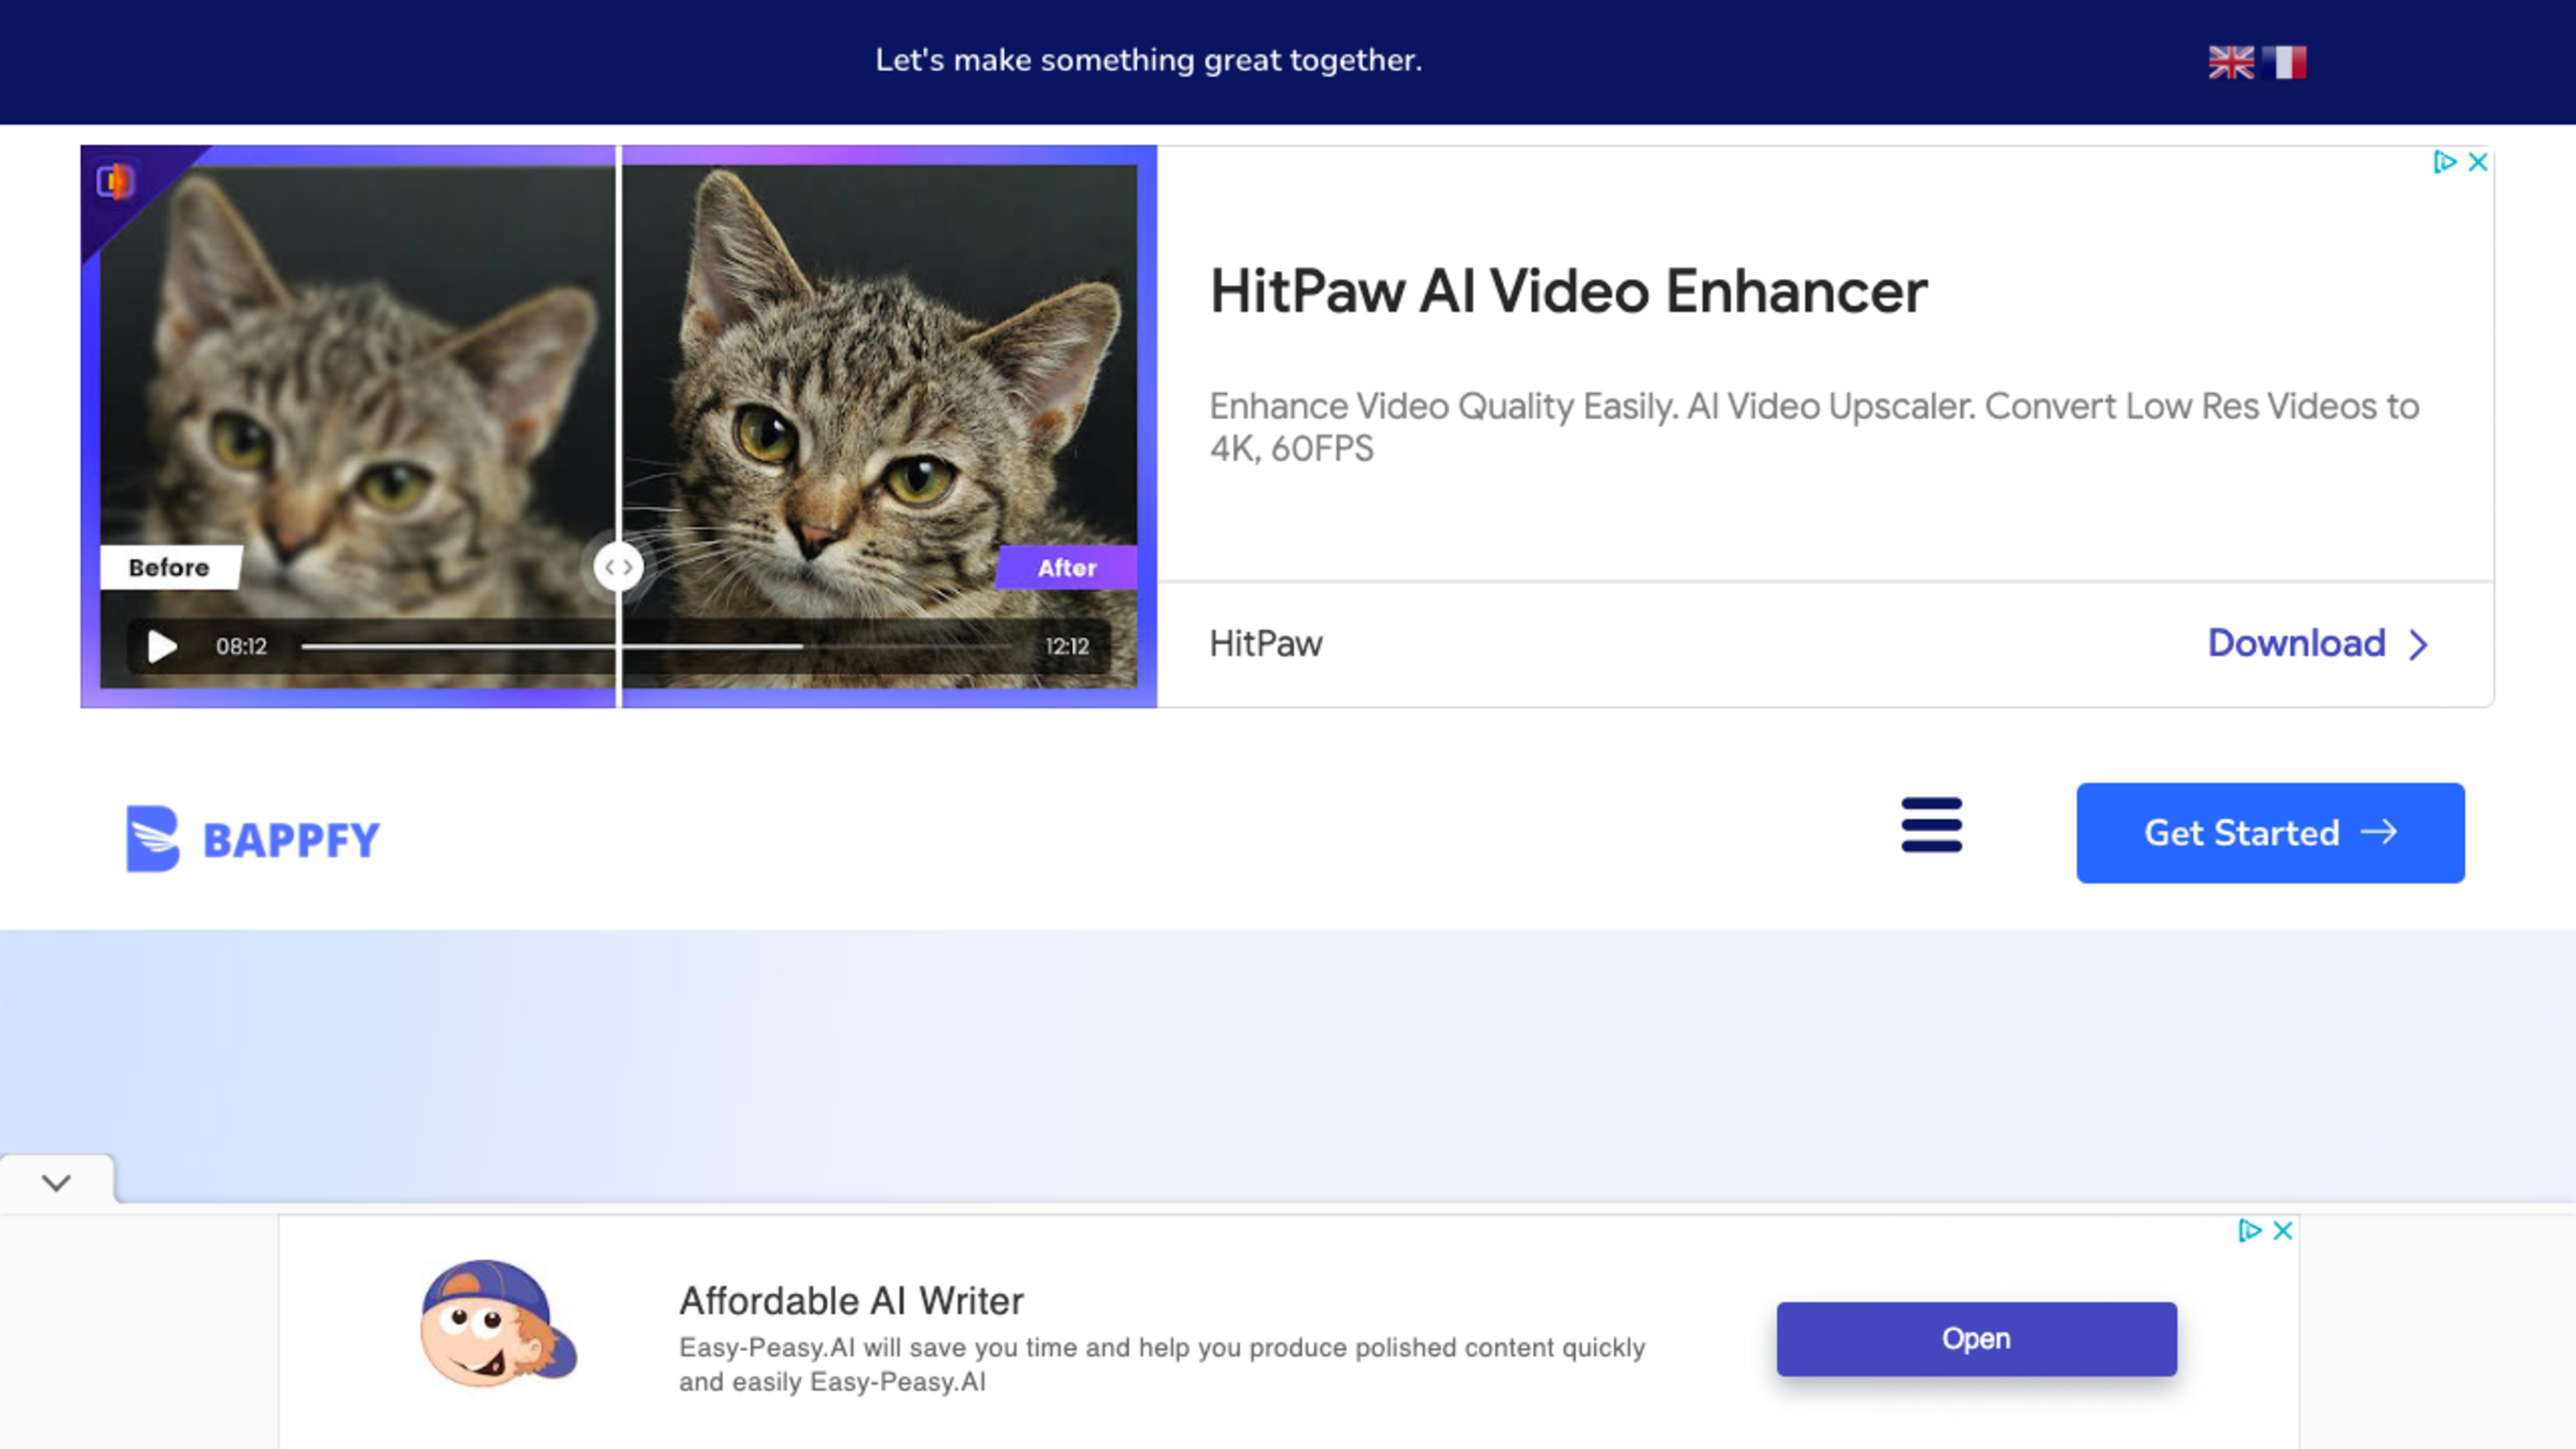This screenshot has width=2576, height=1449.
Task: Click the Easy-Peasy cartoon mascot image
Action: (x=498, y=1323)
